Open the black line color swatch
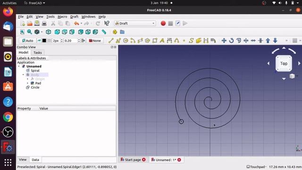 tap(44, 41)
